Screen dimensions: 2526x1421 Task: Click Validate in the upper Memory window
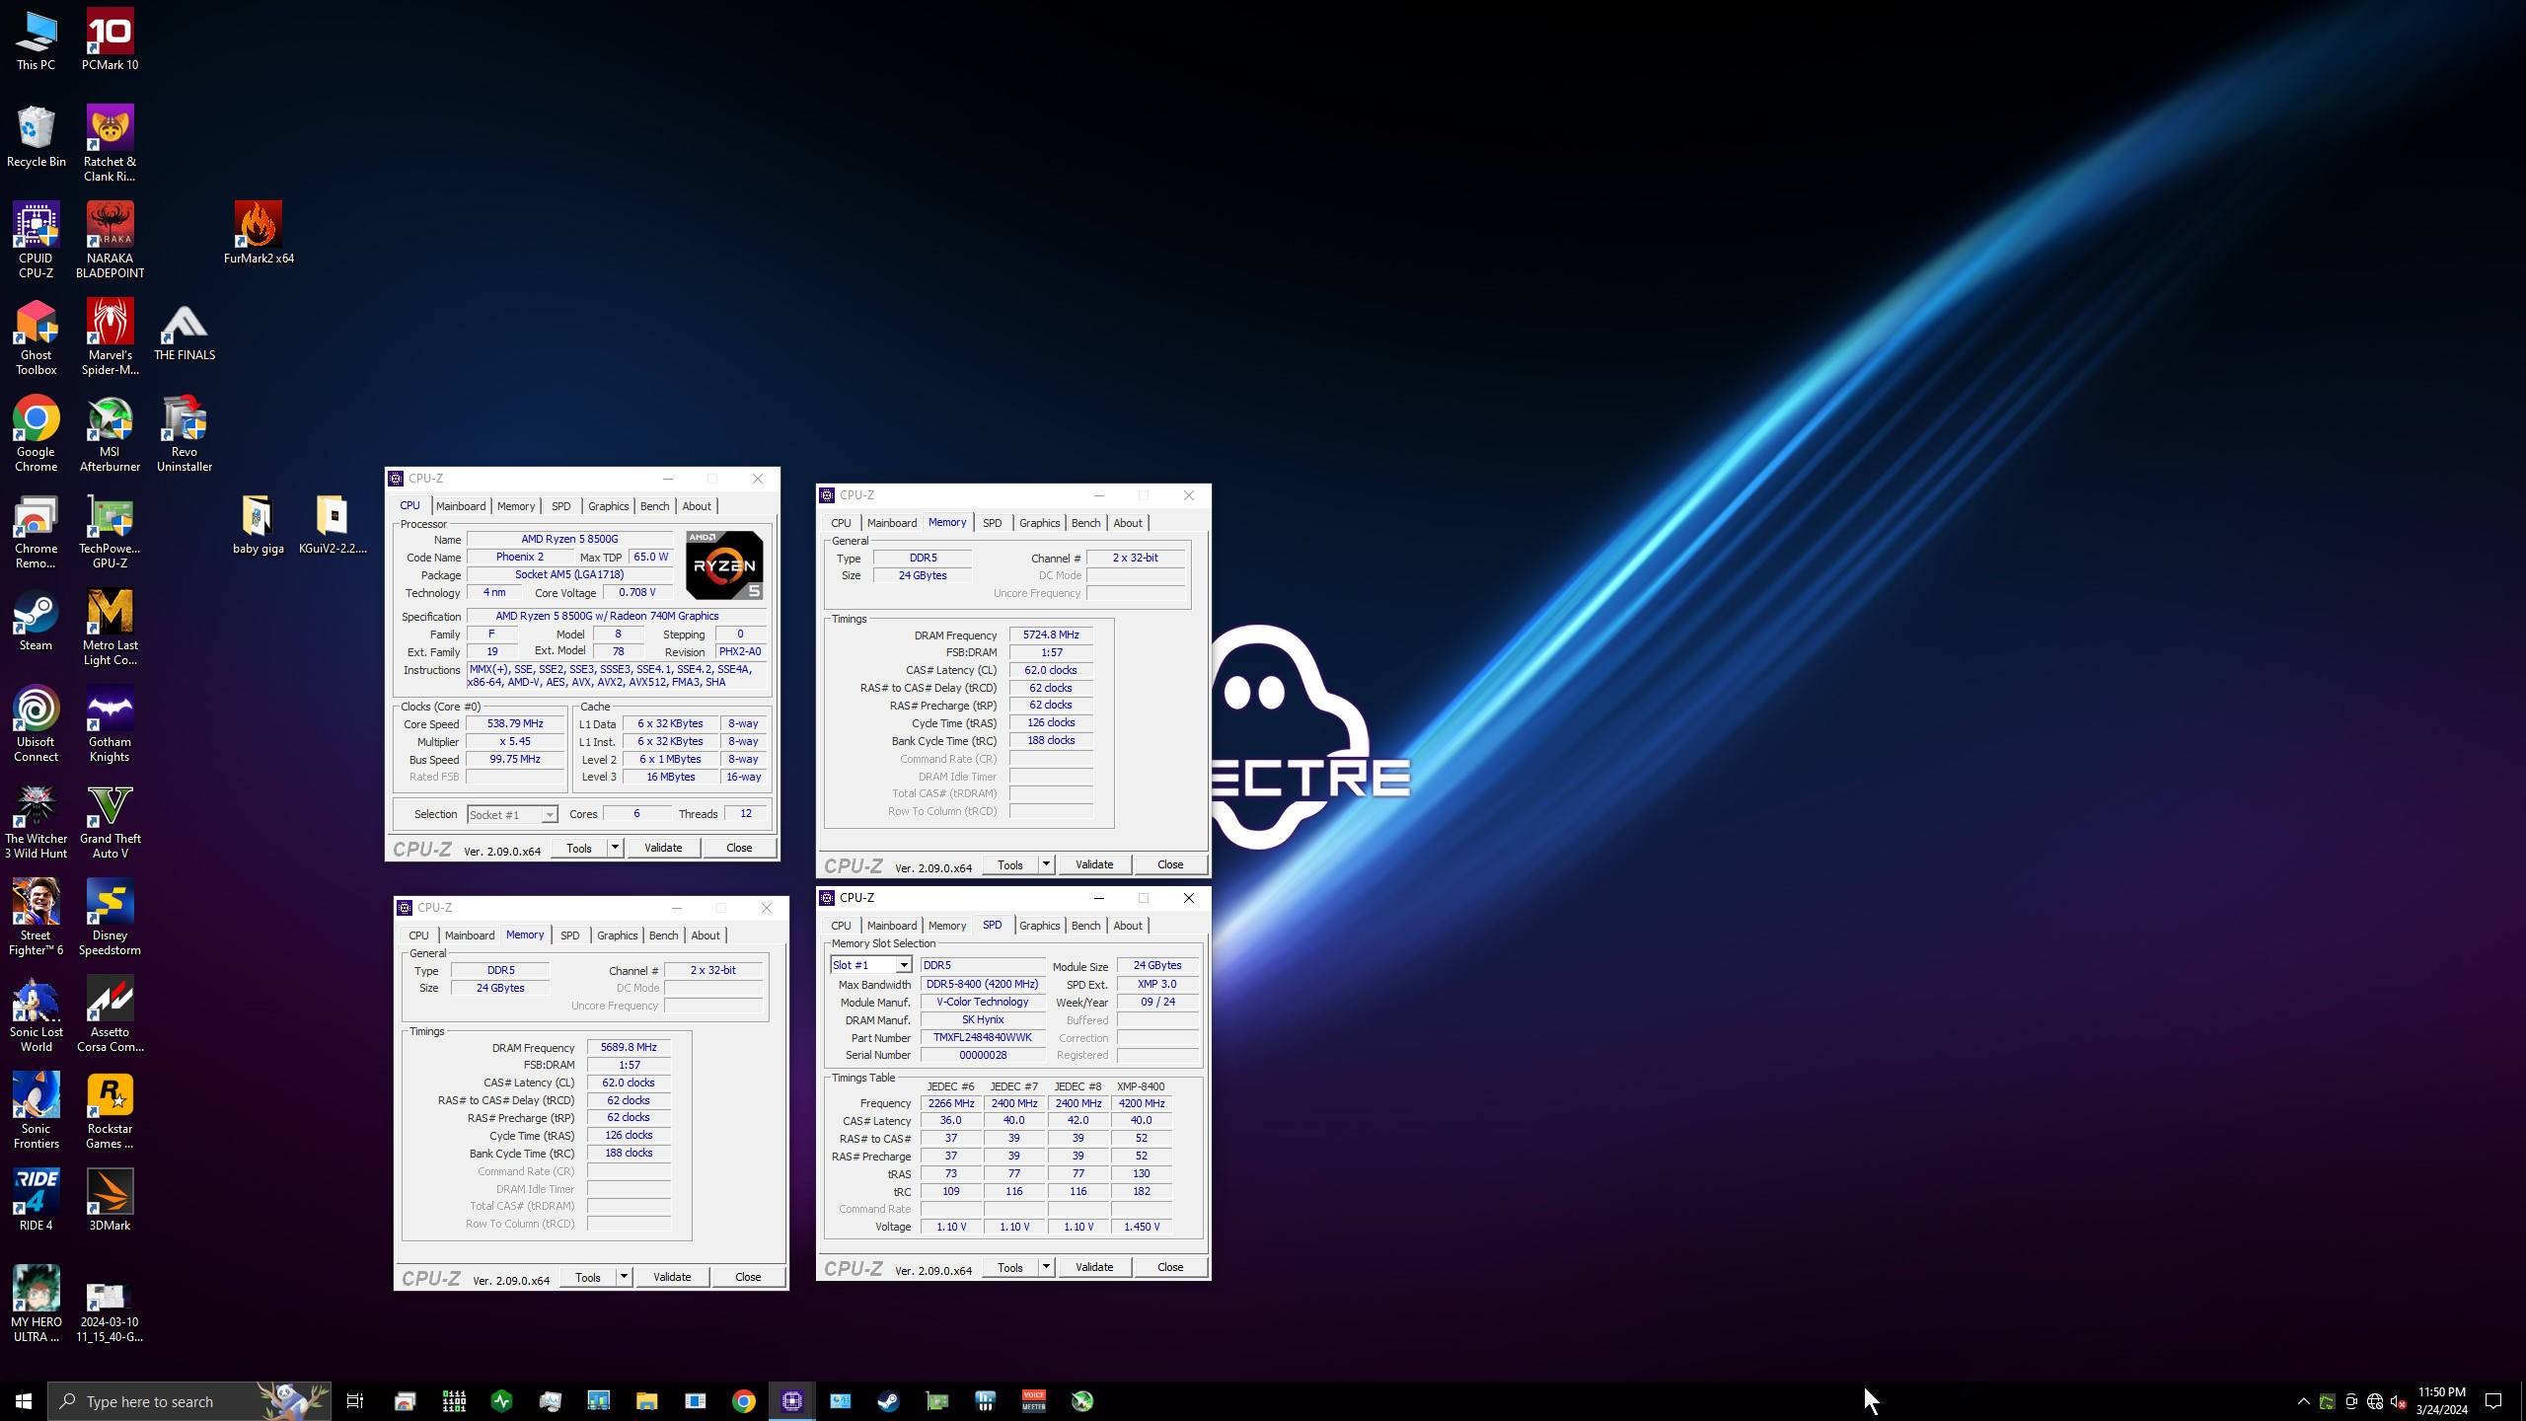point(1094,864)
